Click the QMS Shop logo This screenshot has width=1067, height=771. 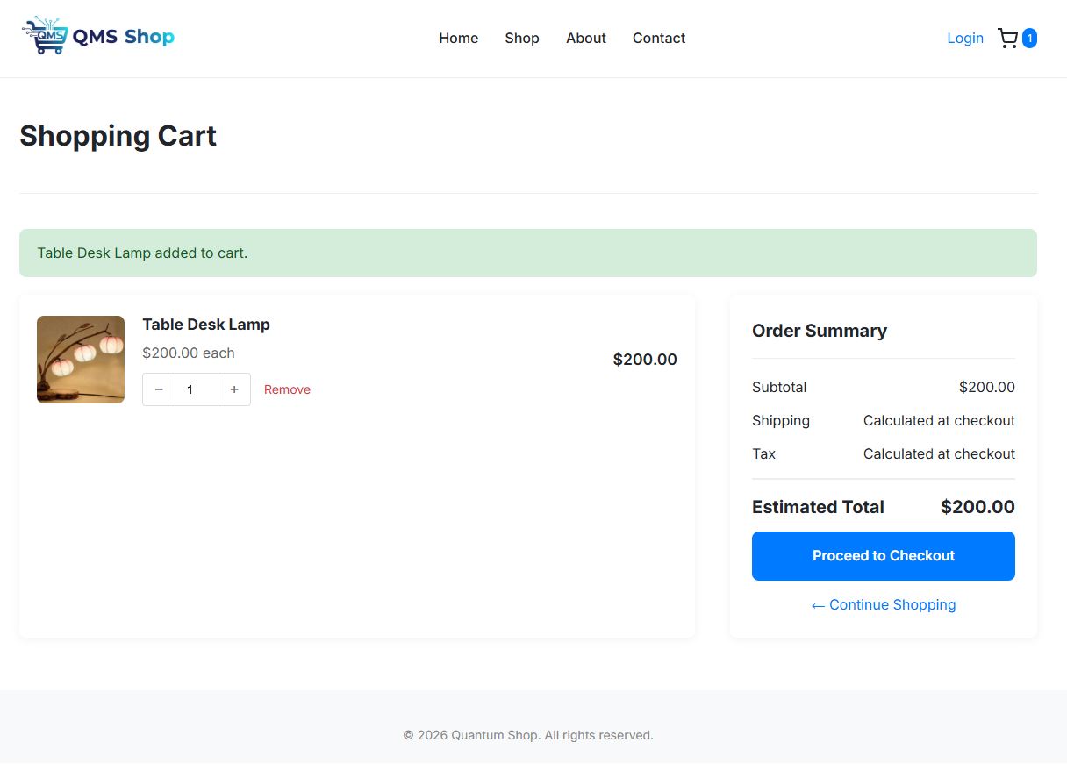(x=98, y=37)
